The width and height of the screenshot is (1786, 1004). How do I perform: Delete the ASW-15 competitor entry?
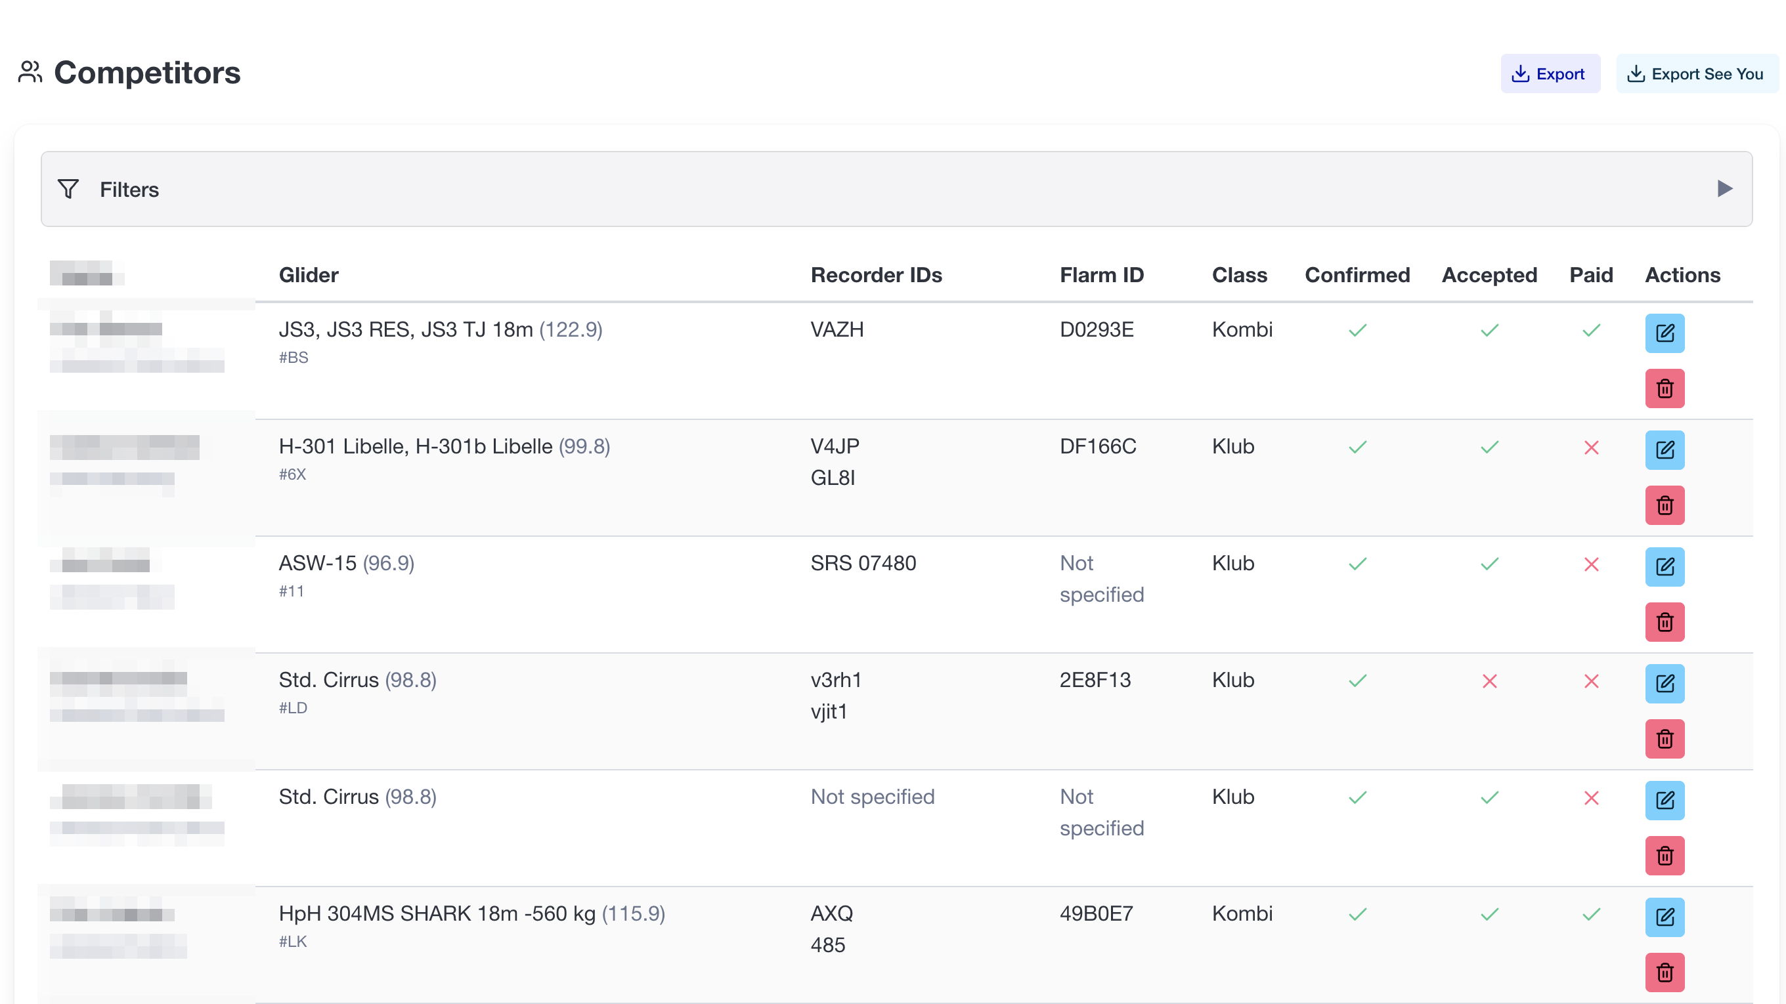(x=1664, y=622)
